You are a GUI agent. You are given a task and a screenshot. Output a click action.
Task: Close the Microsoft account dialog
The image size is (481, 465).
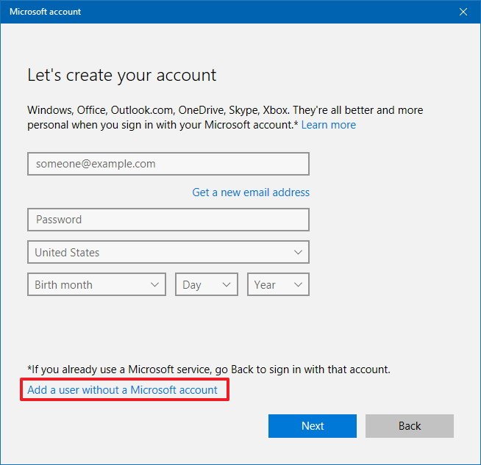(463, 12)
